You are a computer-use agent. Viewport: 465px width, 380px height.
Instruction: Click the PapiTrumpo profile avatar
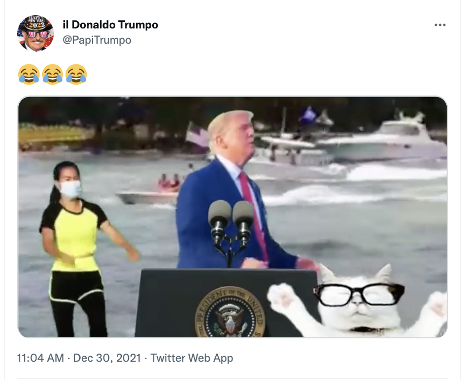point(36,33)
